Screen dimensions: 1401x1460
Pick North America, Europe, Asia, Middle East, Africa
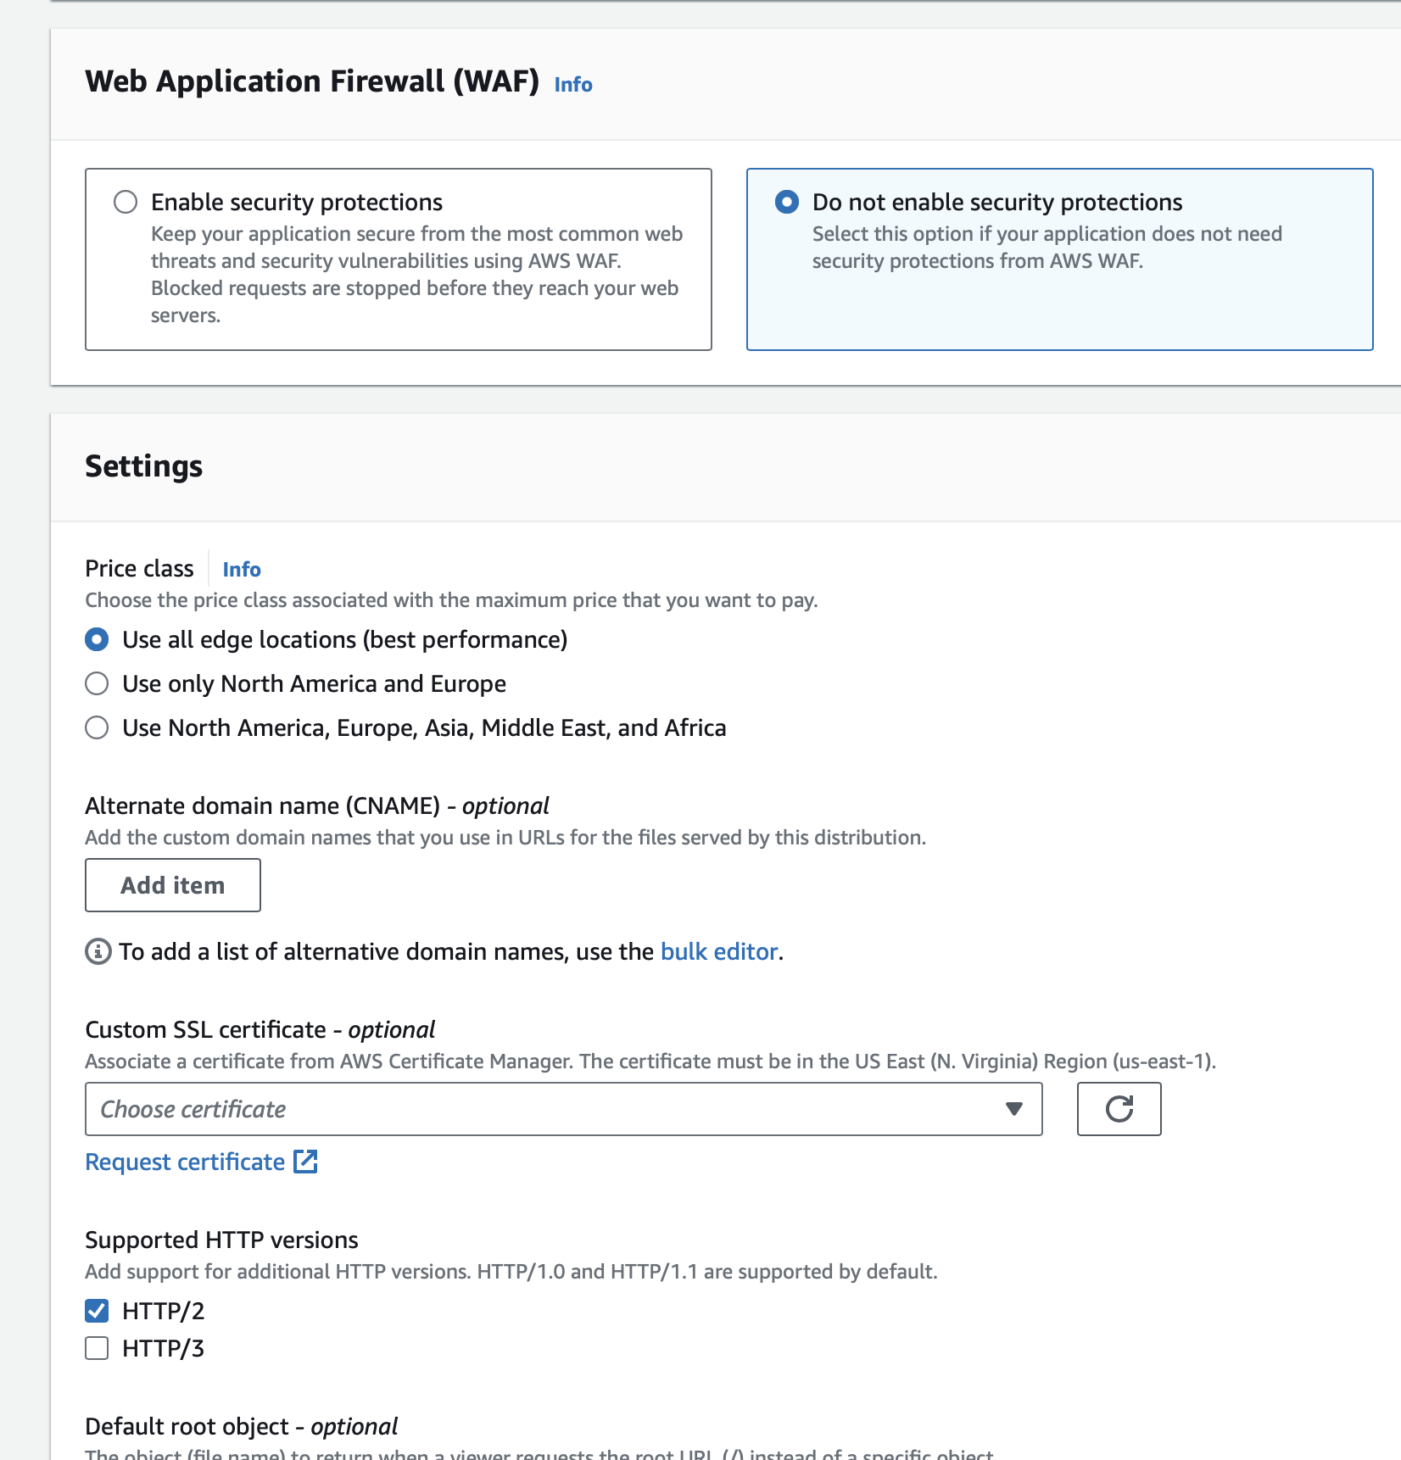pyautogui.click(x=97, y=727)
